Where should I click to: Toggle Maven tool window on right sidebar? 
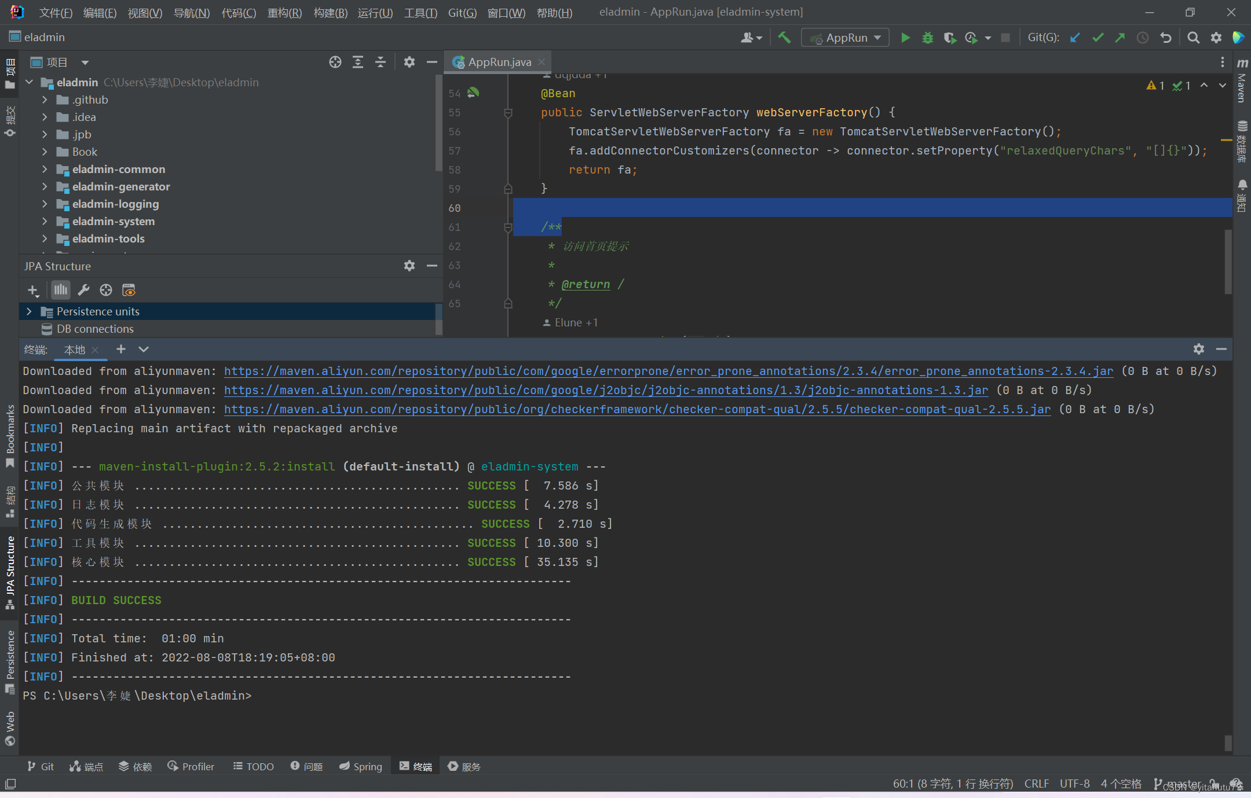tap(1242, 80)
